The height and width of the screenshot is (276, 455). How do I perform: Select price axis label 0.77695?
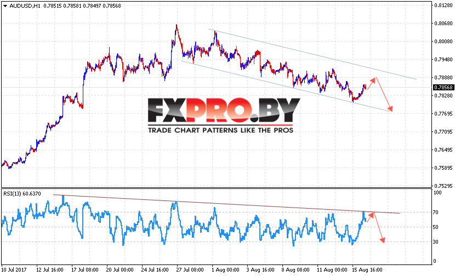click(443, 114)
